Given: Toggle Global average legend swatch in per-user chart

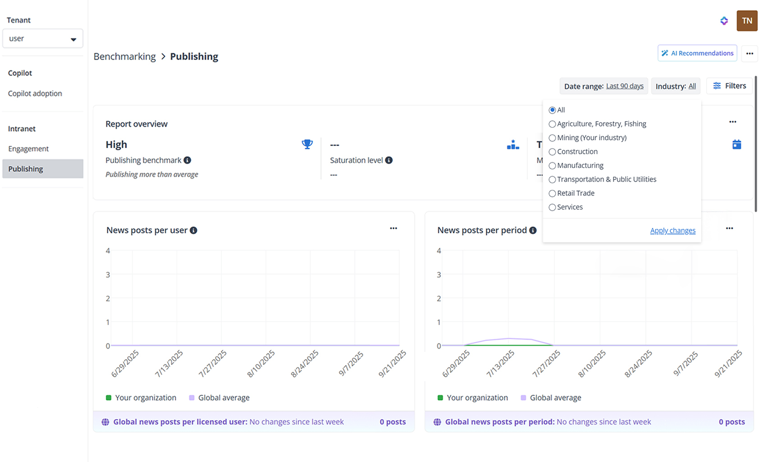Looking at the screenshot, I should pos(192,398).
